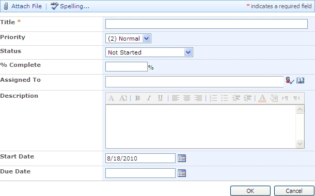Set left-to-right text direction
315x196 pixels.
(285, 98)
